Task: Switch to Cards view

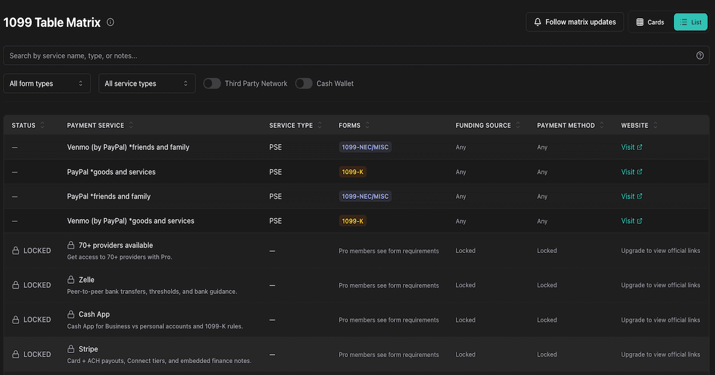Action: [x=650, y=22]
